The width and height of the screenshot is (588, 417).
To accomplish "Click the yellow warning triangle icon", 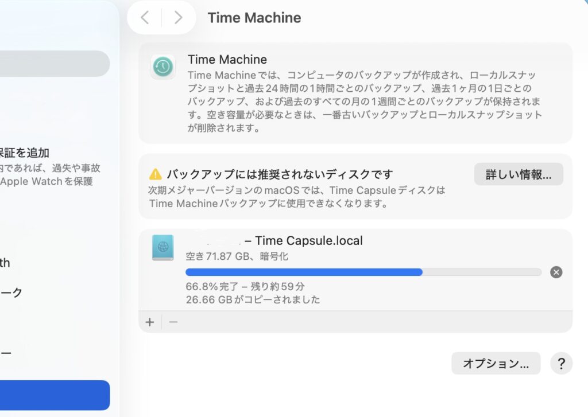I will pos(155,174).
